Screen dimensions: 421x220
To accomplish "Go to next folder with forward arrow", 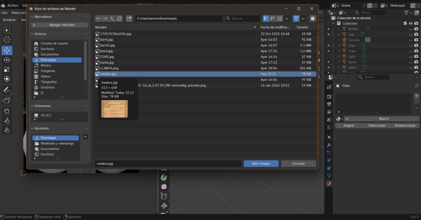I will point(105,18).
